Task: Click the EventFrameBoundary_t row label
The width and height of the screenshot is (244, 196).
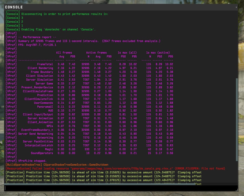Action: click(x=37, y=130)
